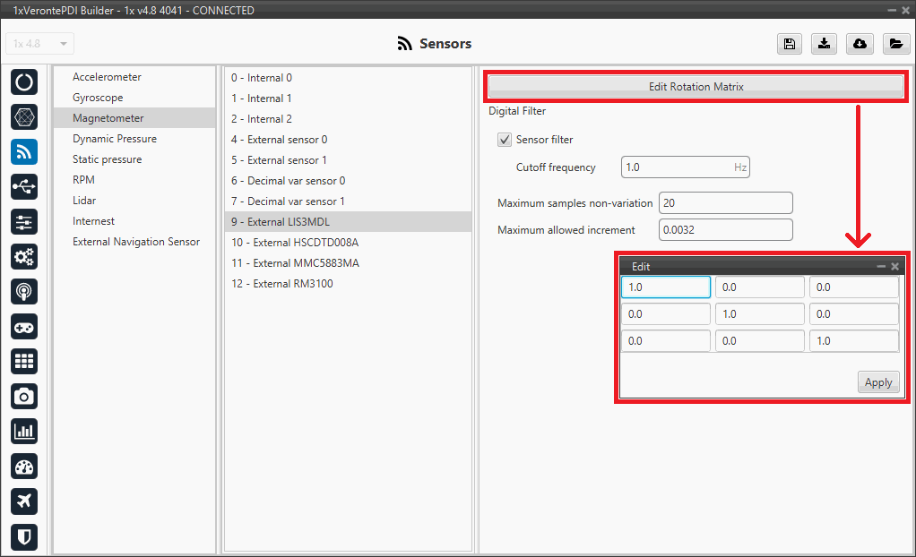Open the gamepad sidebar section
The width and height of the screenshot is (916, 557).
pos(24,326)
